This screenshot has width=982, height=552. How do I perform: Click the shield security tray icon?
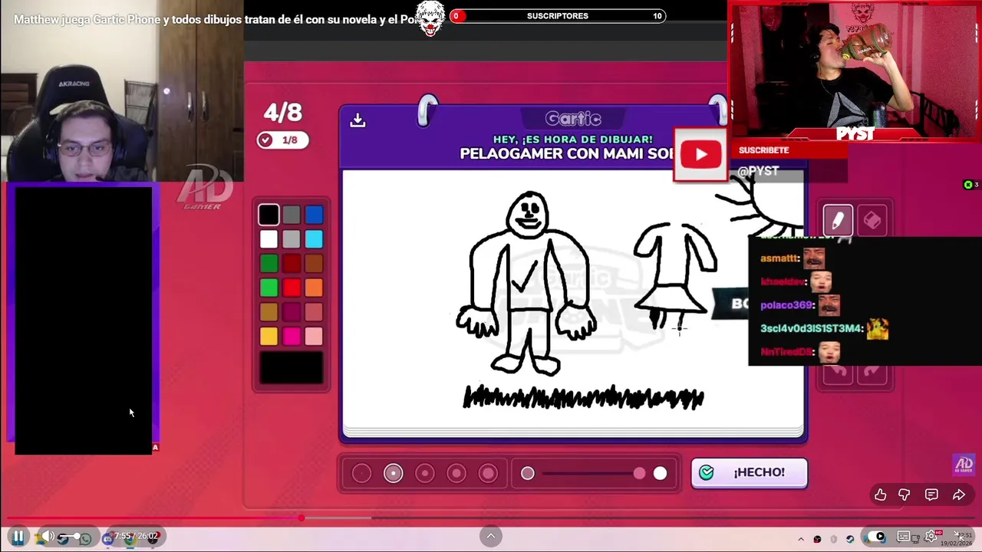834,539
